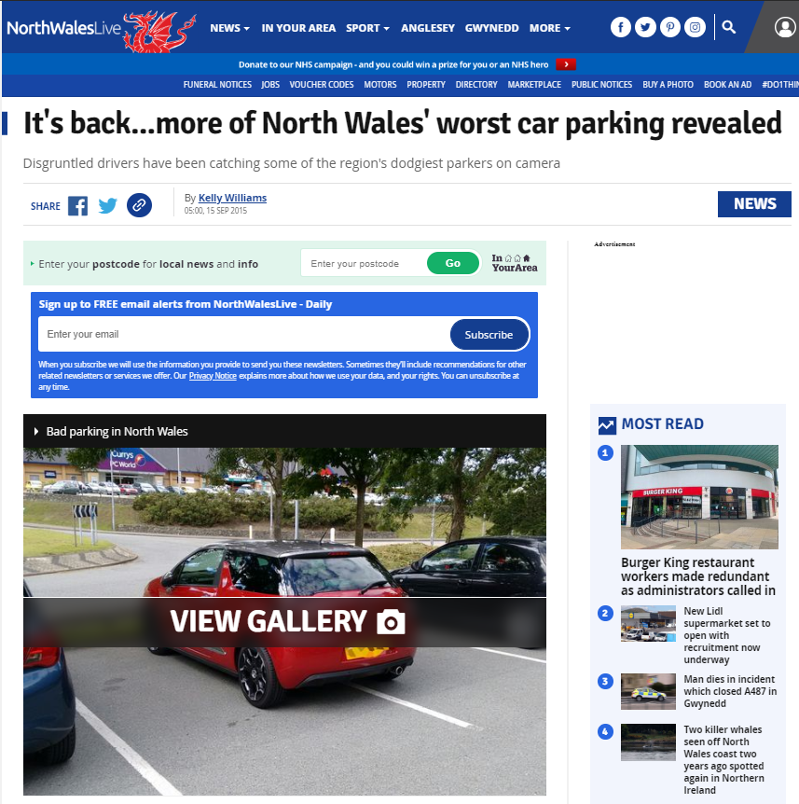Share article via Twitter bird icon
The width and height of the screenshot is (799, 804).
(107, 205)
